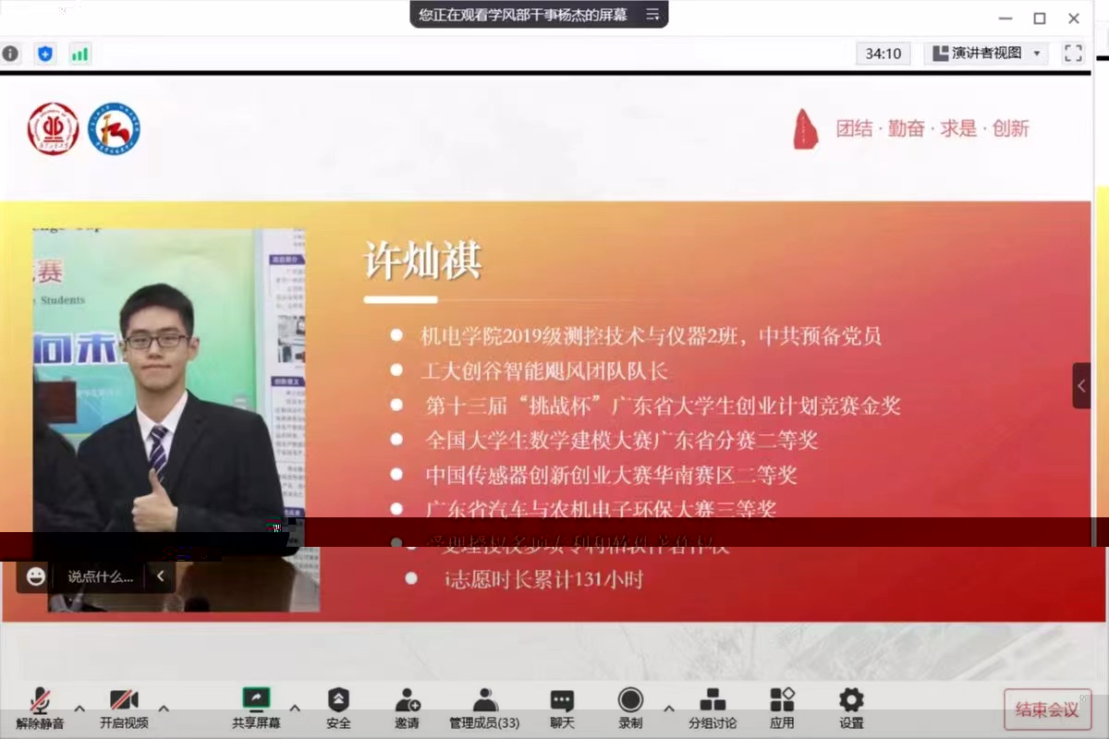The height and width of the screenshot is (739, 1109).
Task: Click the meeting timer 34:10
Action: point(884,54)
